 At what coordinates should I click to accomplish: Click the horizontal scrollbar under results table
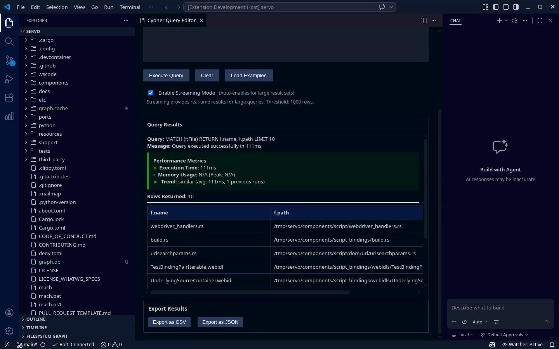click(250, 292)
